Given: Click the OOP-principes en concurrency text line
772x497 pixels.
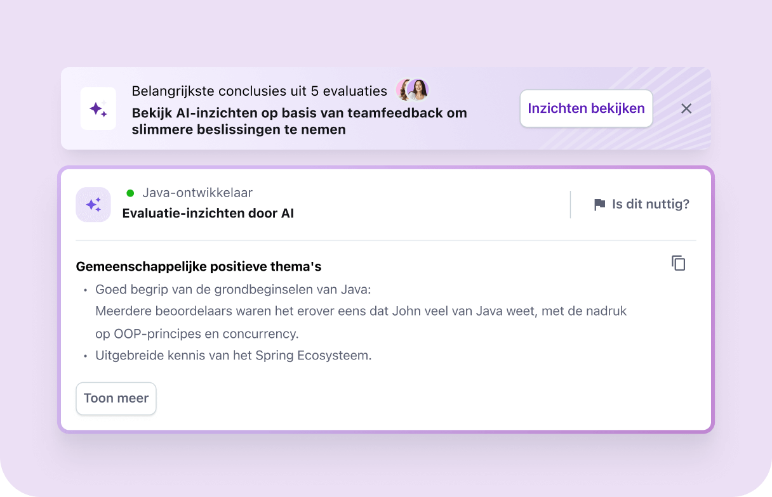Looking at the screenshot, I should tap(197, 333).
